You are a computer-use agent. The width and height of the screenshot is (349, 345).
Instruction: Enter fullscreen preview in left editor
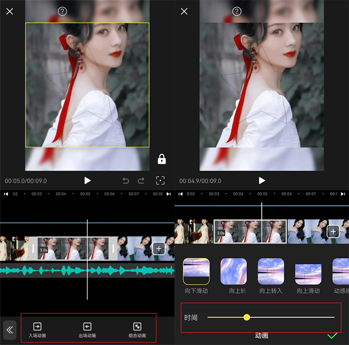click(160, 181)
